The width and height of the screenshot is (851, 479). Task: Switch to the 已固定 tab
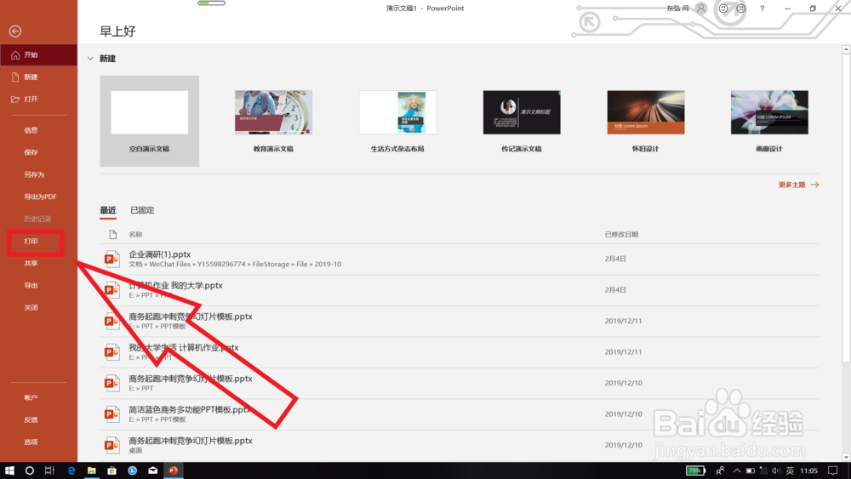[142, 210]
